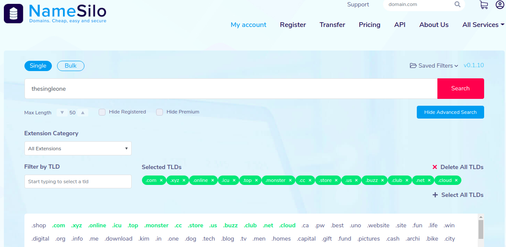Expand the Saved Filters menu
The image size is (506, 247).
tap(434, 66)
